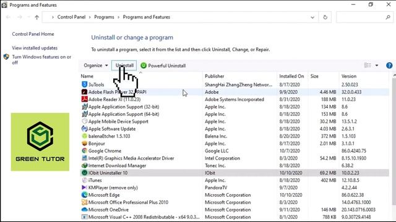Select the 'Bonjour' row name
This screenshot has height=222, width=396.
[97, 144]
